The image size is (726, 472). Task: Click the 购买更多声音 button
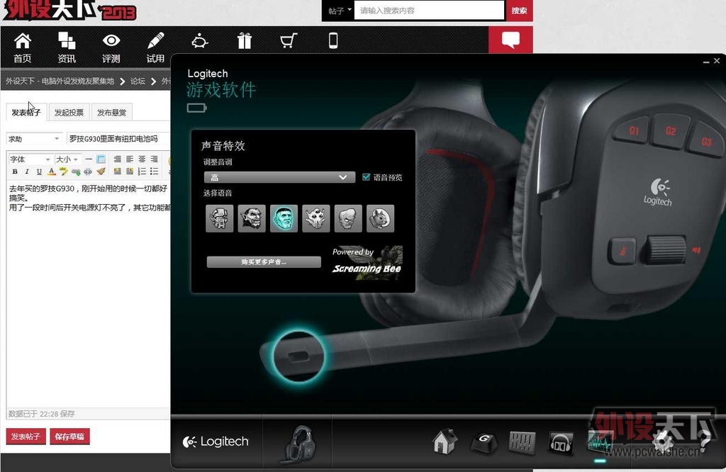click(x=264, y=262)
